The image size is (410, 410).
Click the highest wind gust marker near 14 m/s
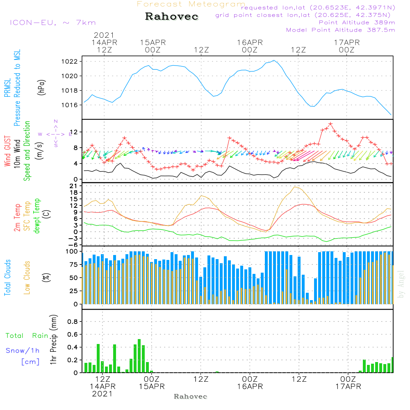click(x=330, y=124)
